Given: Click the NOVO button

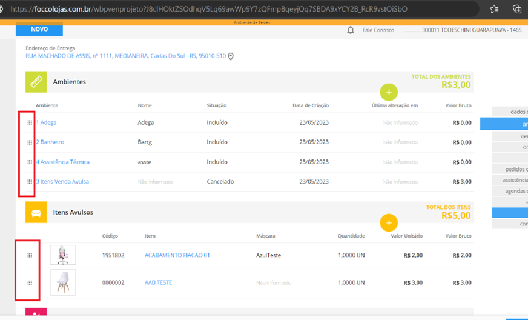Looking at the screenshot, I should (39, 29).
